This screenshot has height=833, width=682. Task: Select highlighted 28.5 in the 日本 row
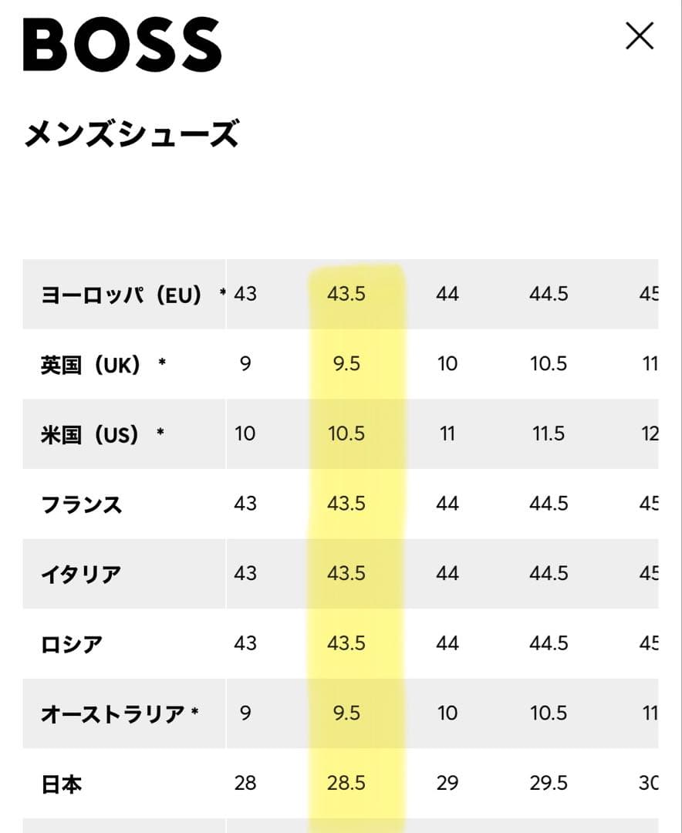[346, 784]
